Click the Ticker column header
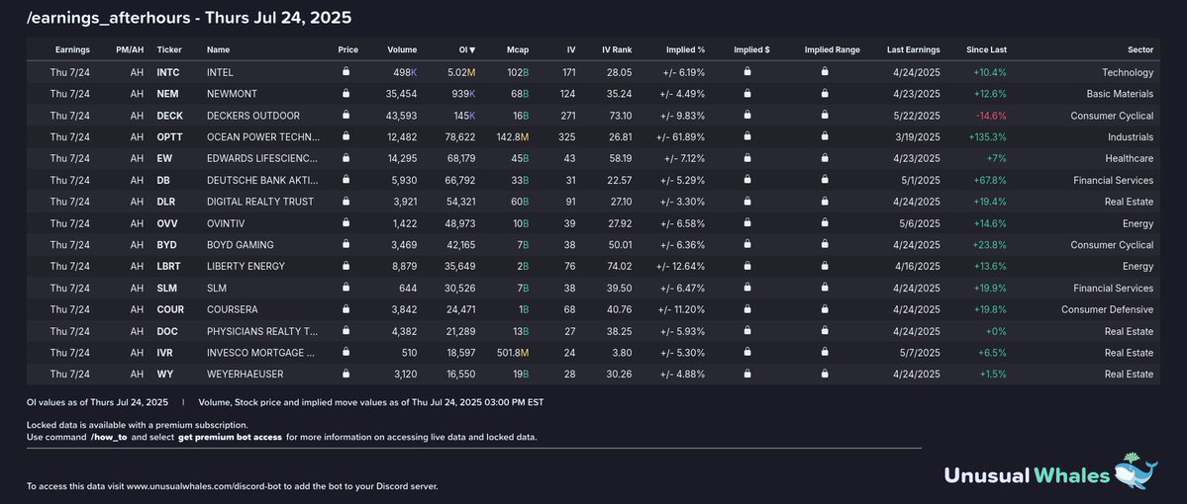Viewport: 1187px width, 504px height. click(169, 49)
